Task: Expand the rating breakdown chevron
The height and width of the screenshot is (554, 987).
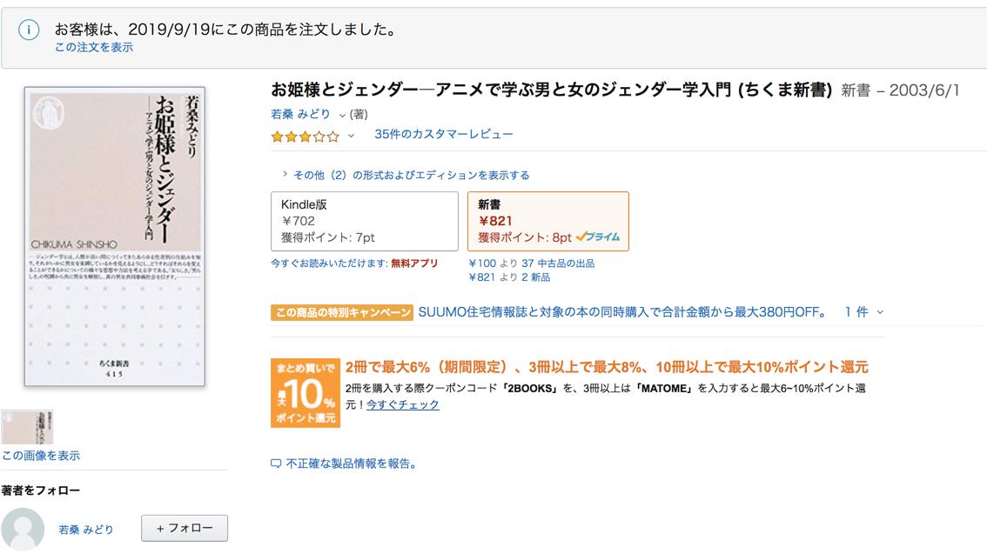Action: pyautogui.click(x=352, y=135)
